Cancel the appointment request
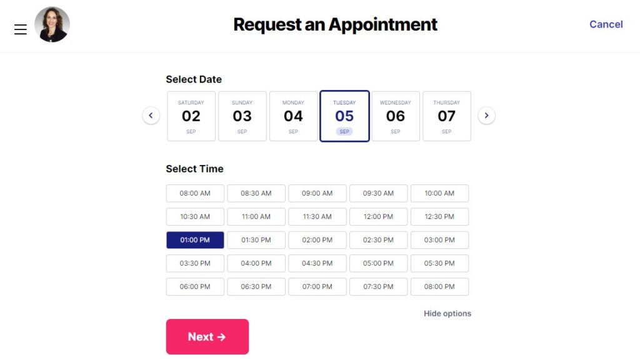The width and height of the screenshot is (640, 359). 606,24
